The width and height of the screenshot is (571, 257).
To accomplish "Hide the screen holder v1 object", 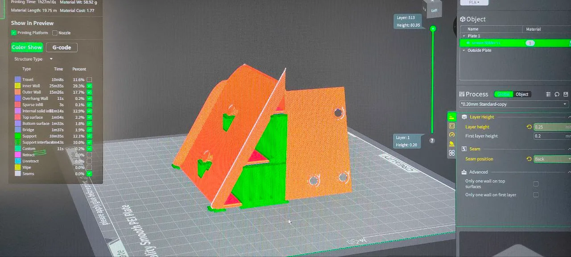I will pos(468,43).
